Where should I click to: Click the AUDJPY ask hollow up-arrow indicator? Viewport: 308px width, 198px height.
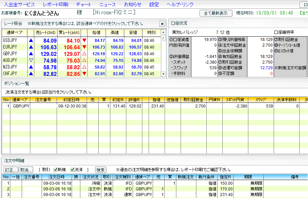click(84, 60)
